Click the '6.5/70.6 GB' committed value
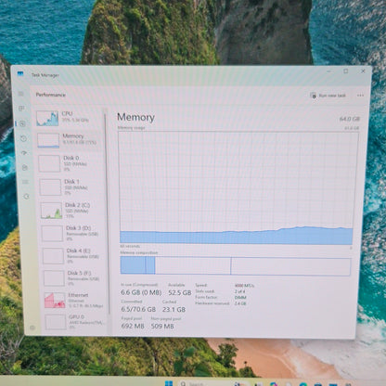The height and width of the screenshot is (386, 386). [138, 309]
